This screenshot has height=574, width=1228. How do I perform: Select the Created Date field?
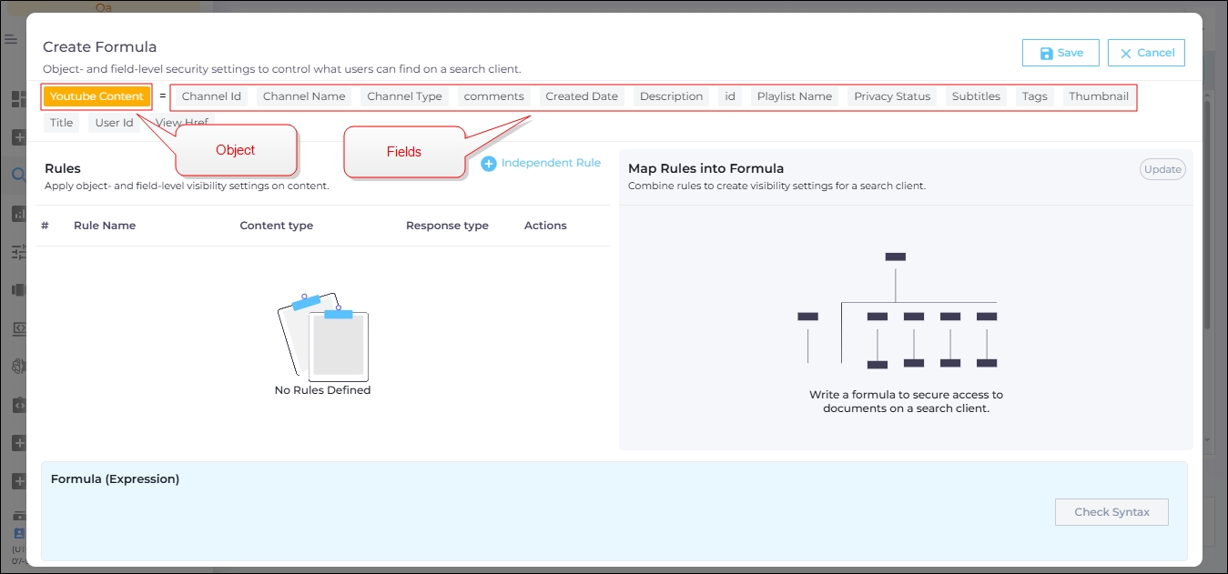coord(582,96)
